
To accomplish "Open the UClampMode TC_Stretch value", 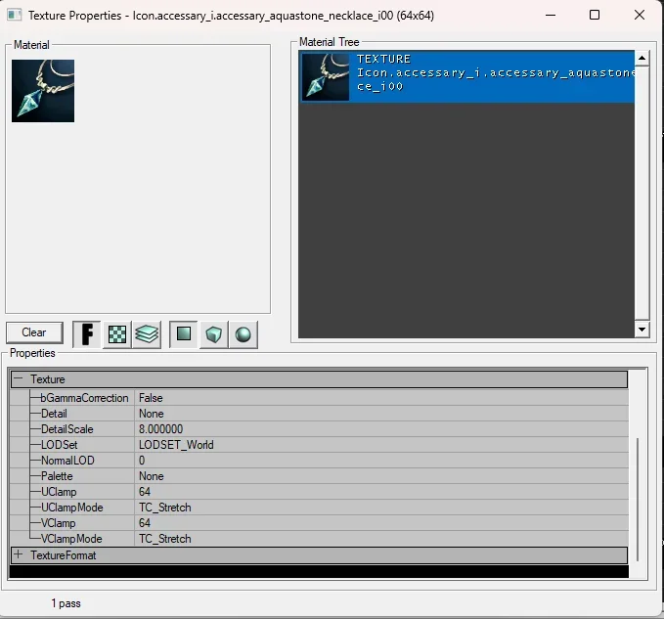I will tap(381, 508).
